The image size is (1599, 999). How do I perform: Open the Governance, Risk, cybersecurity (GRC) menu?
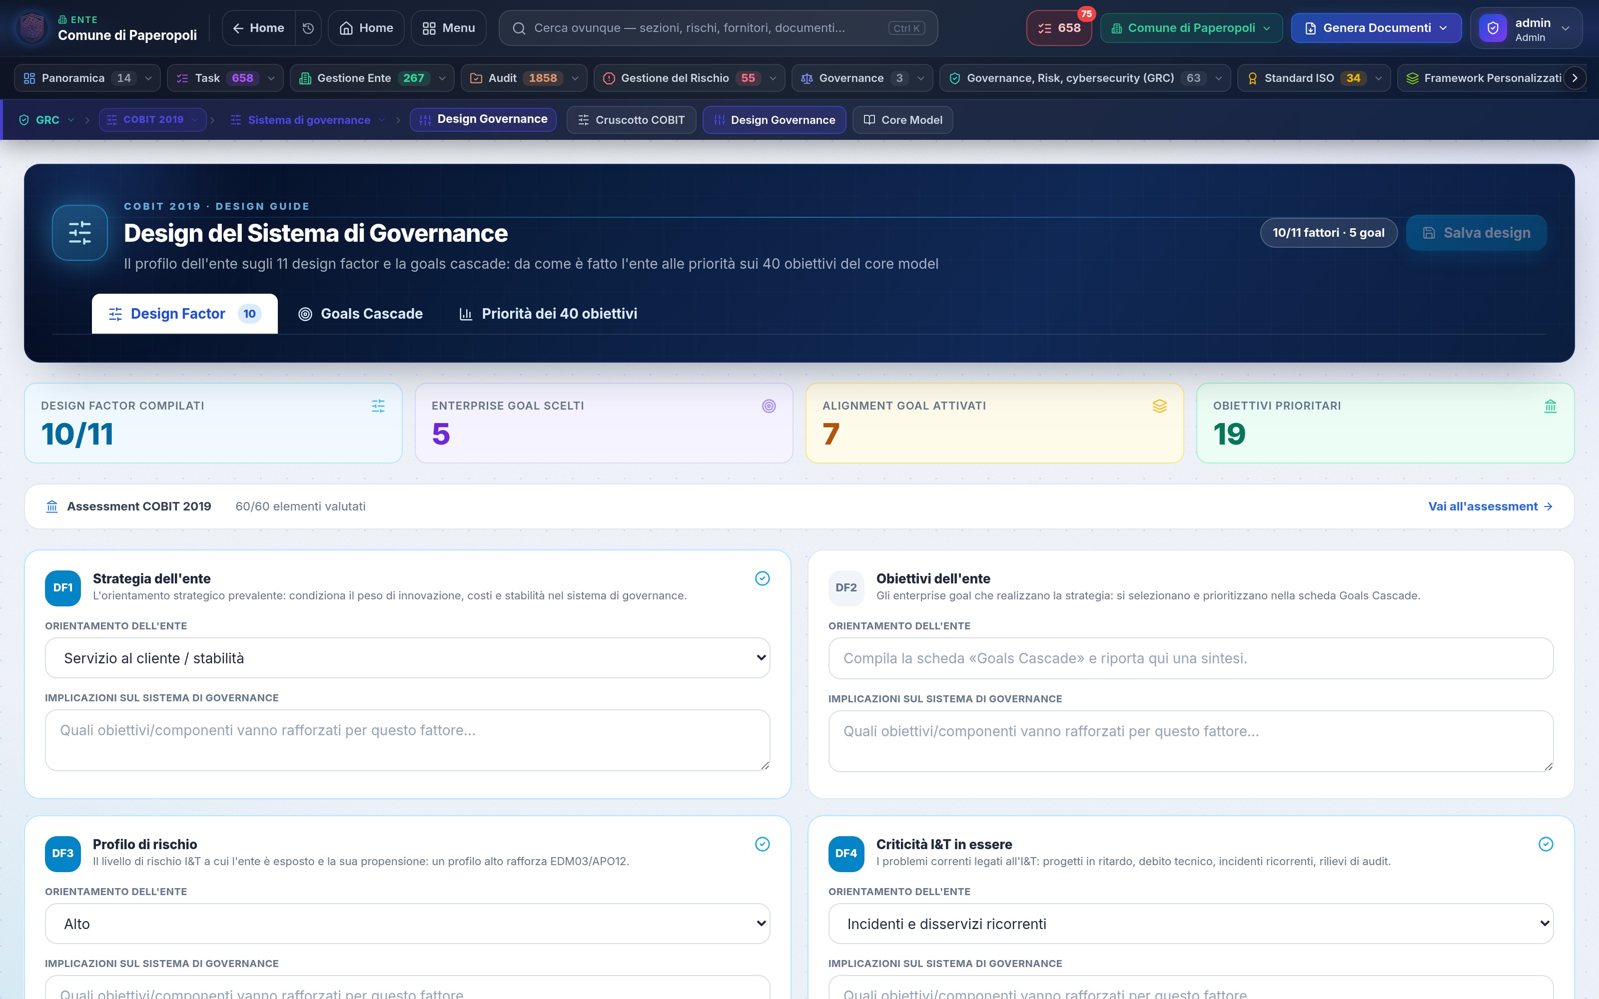point(1085,78)
